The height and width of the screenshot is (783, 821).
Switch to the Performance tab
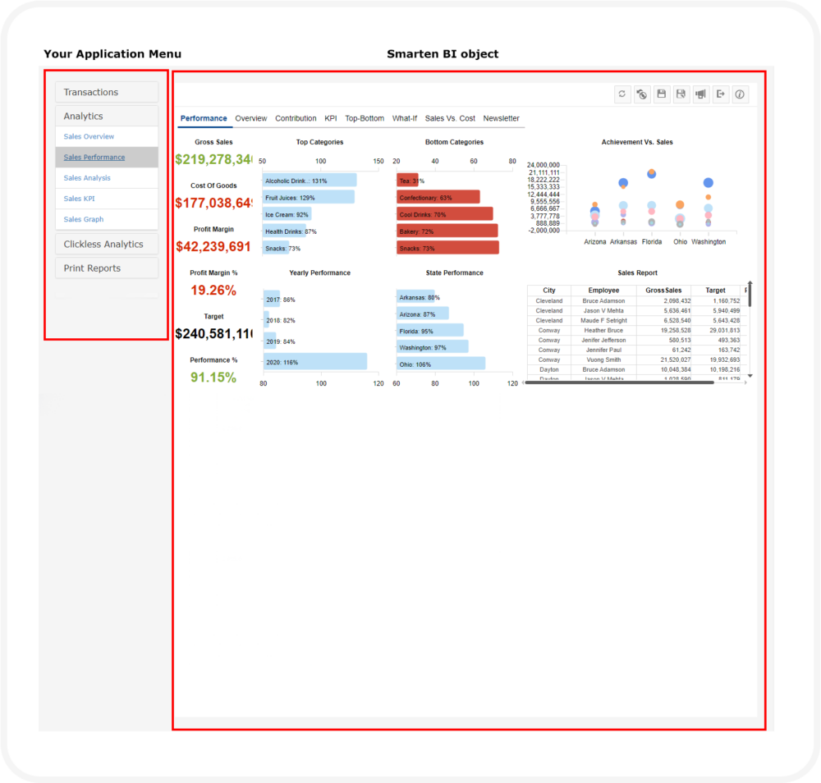204,118
